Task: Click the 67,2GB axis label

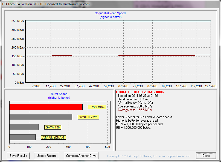Action: (x=123, y=86)
